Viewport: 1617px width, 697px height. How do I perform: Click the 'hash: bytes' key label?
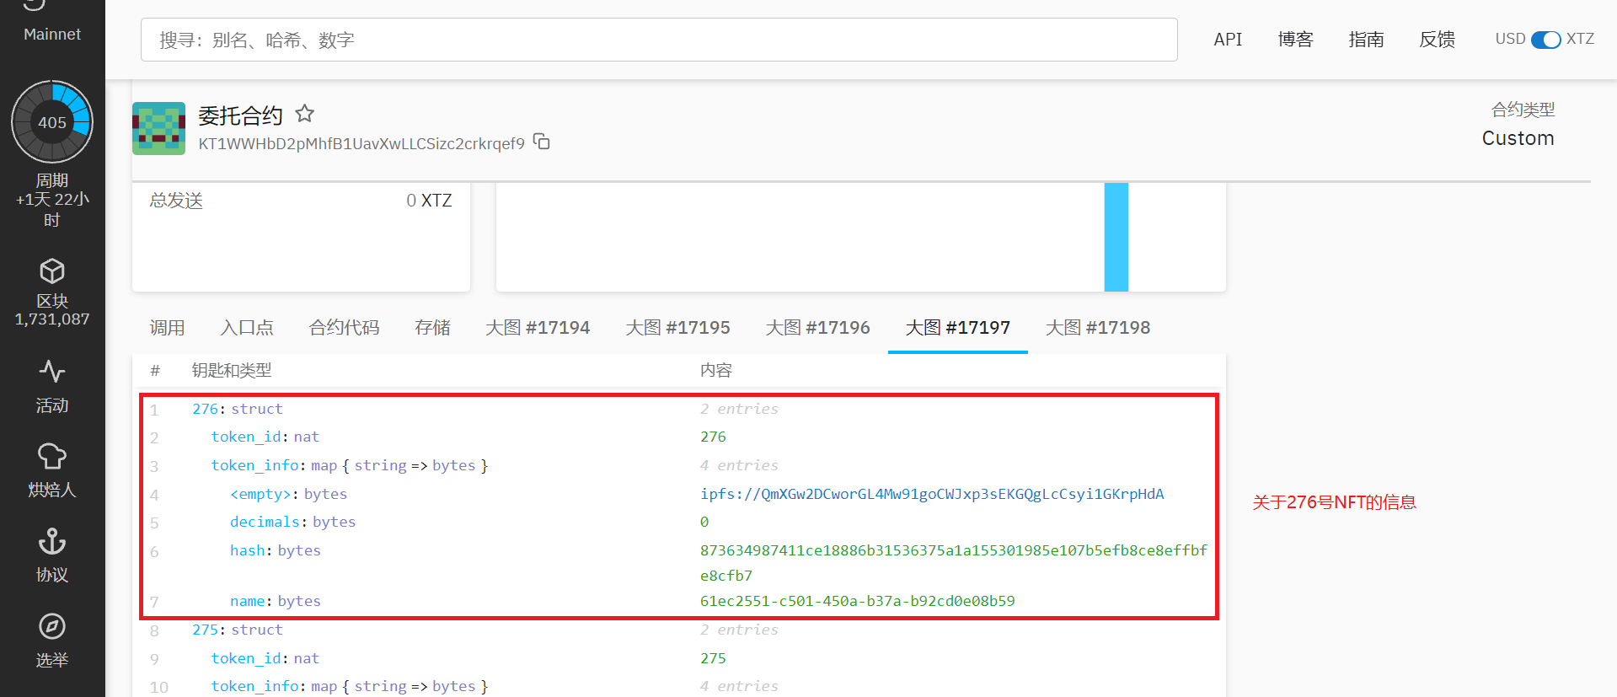coord(276,550)
